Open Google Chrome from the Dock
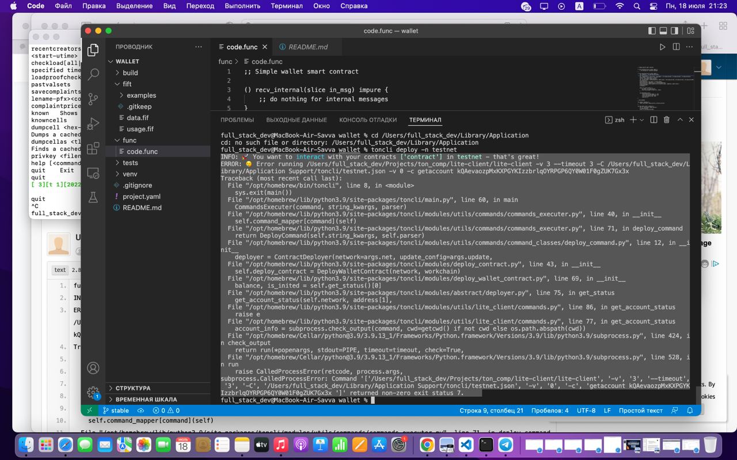Screen dimensions: 737x460 tap(427, 444)
